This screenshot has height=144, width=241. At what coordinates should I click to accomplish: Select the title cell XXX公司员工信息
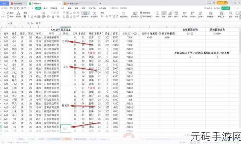pos(61,30)
